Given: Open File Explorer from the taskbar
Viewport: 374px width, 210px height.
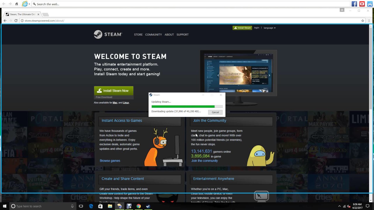Looking at the screenshot, I should [x=110, y=206].
